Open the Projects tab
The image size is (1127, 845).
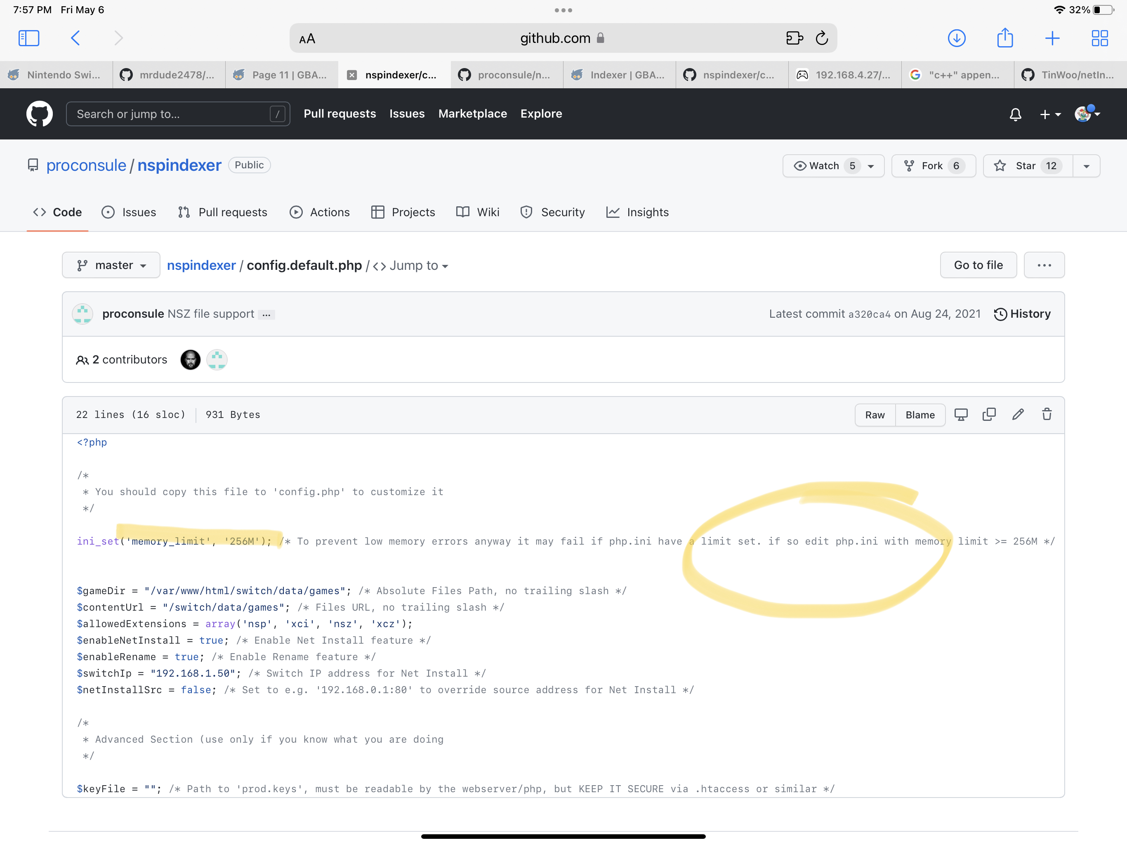click(x=403, y=212)
